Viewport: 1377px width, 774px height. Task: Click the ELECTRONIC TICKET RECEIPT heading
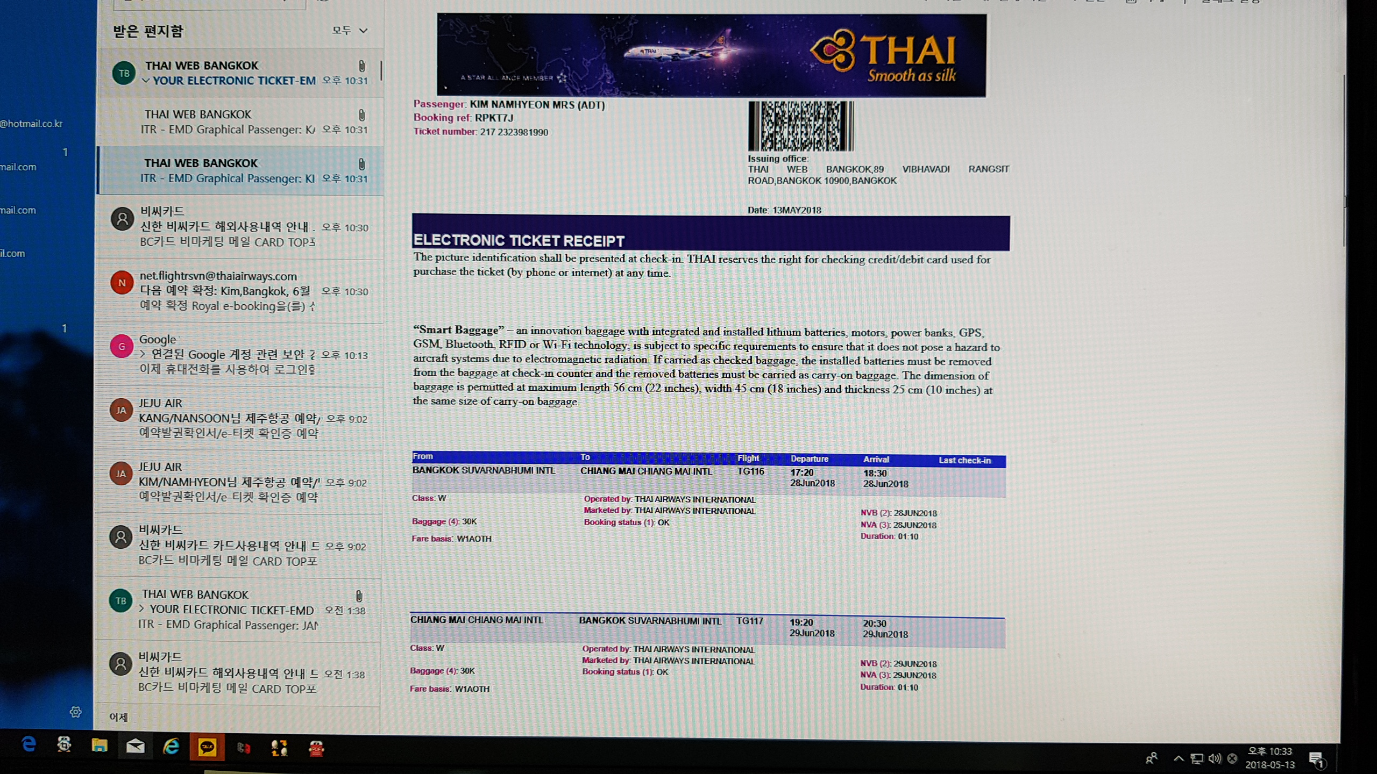(519, 240)
